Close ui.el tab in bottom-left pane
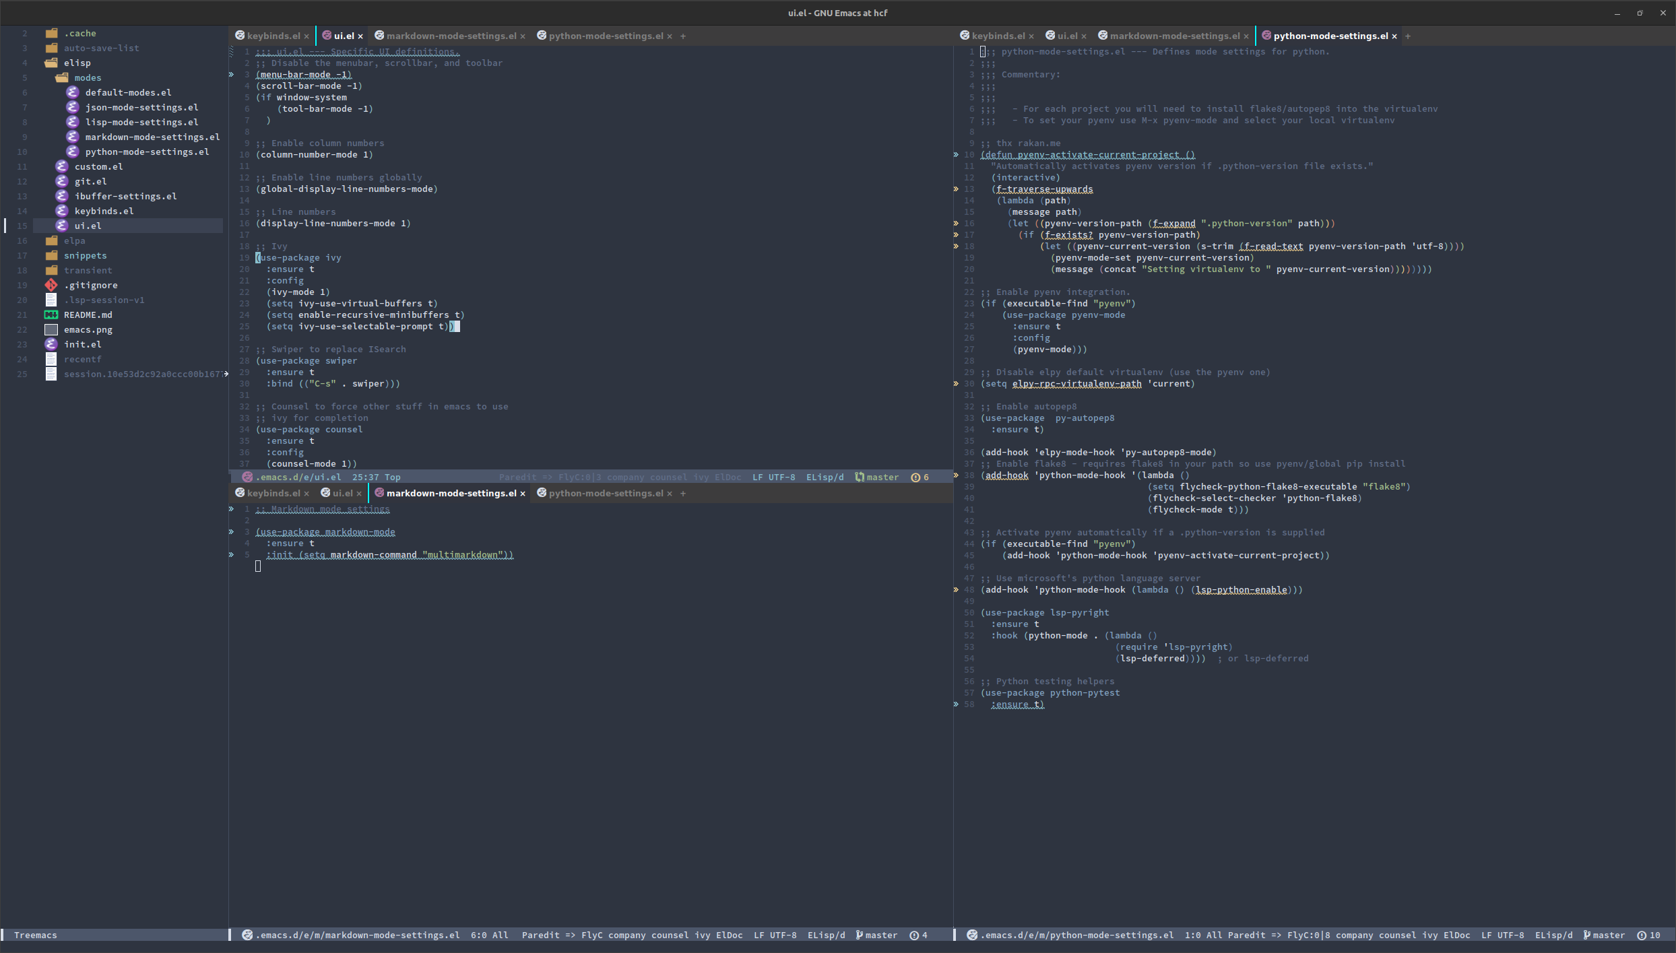Viewport: 1676px width, 953px height. pyautogui.click(x=359, y=494)
